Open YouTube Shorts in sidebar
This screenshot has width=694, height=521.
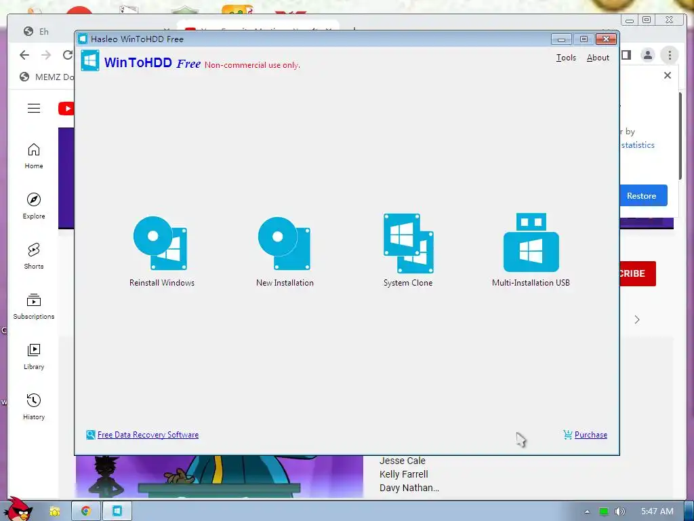click(34, 256)
